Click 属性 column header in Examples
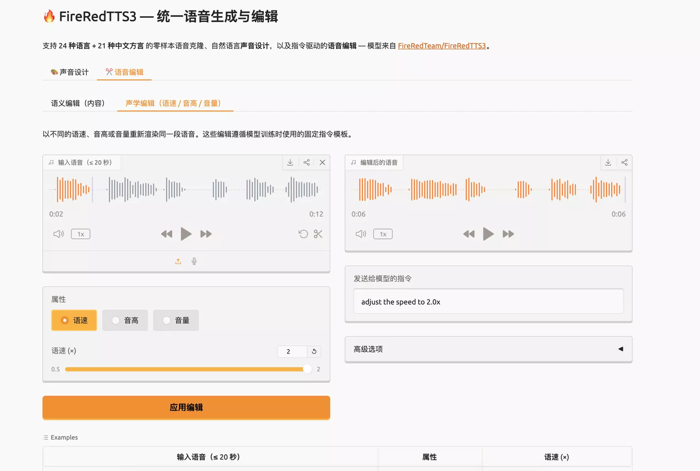 click(x=430, y=457)
